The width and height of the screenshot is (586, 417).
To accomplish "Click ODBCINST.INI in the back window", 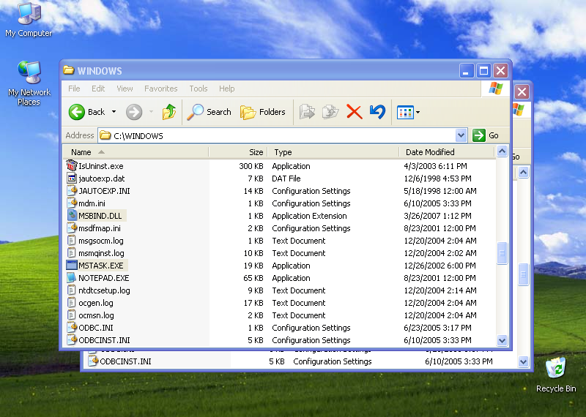I will click(x=125, y=361).
